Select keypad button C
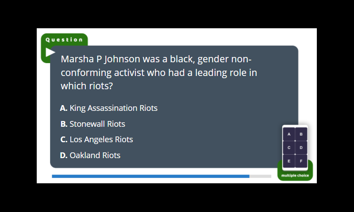This screenshot has width=354, height=212. click(289, 148)
